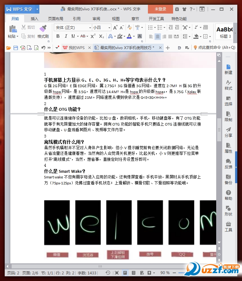
Task: Increase font size with A+ icon
Action: [115, 28]
